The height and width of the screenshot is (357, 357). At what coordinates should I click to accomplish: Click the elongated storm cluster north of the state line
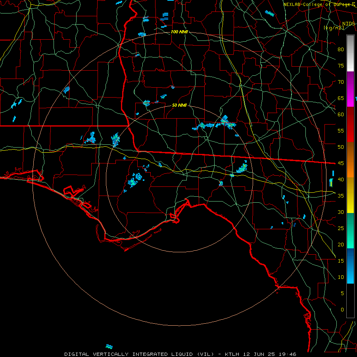pos(215,124)
